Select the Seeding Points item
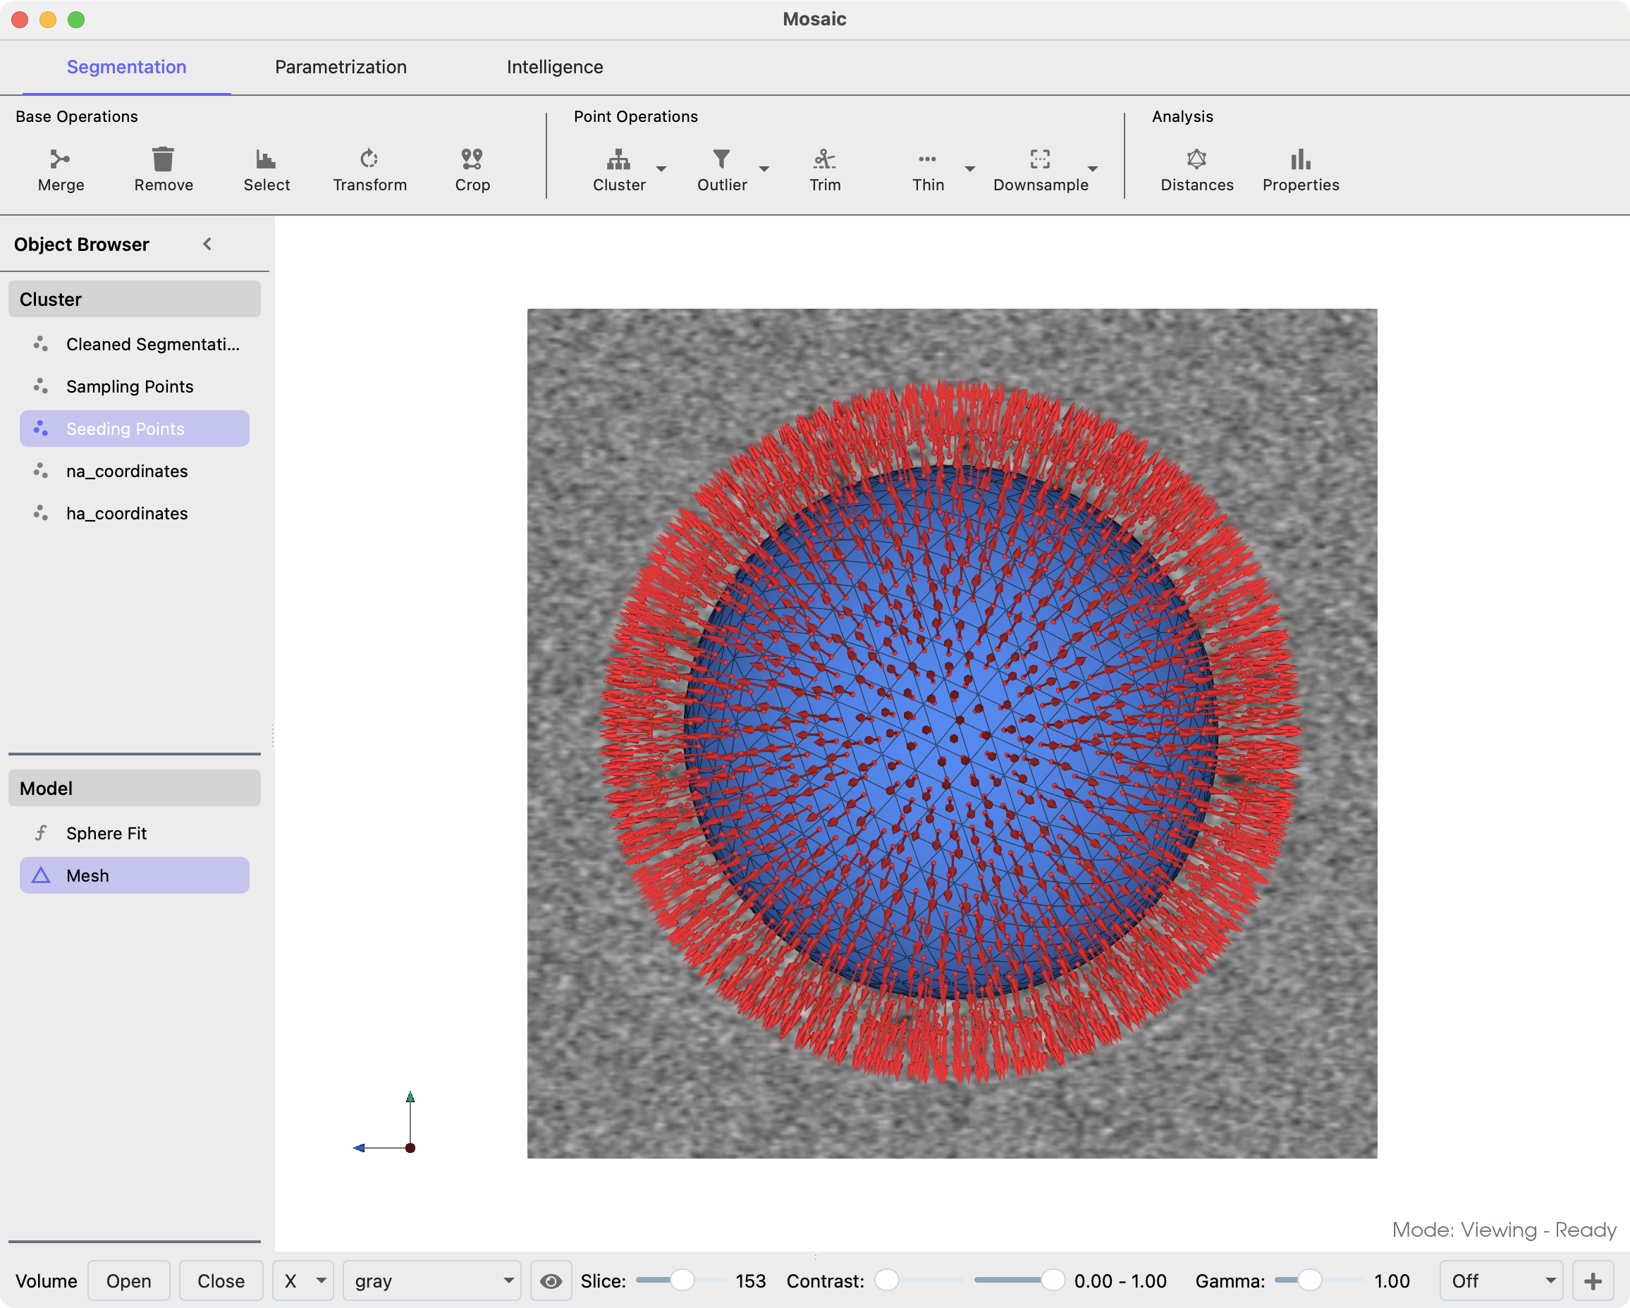The image size is (1630, 1308). tap(135, 428)
